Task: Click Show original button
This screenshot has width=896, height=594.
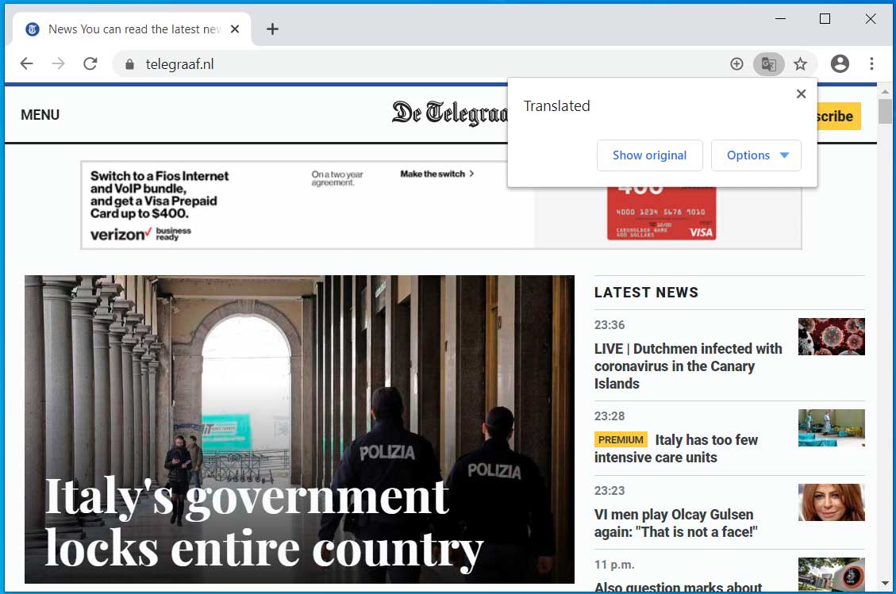Action: pos(649,155)
